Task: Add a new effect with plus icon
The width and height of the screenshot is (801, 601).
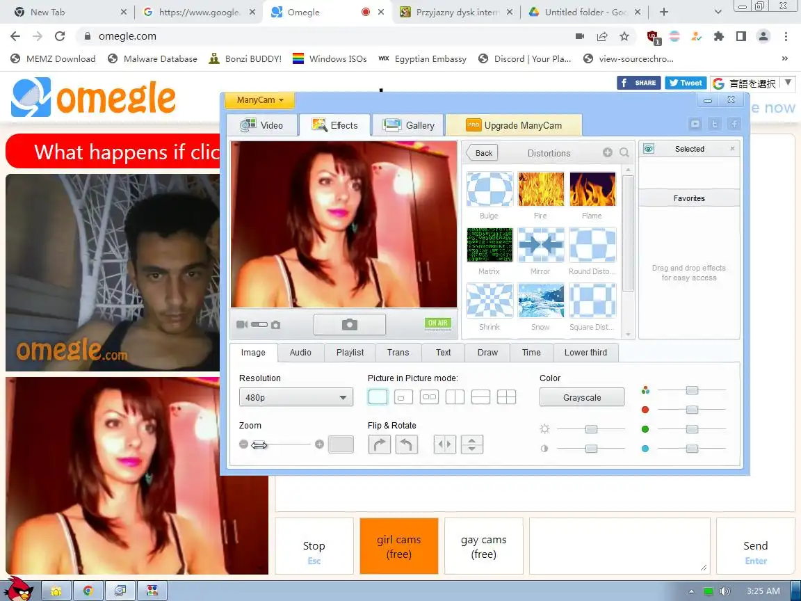Action: point(608,152)
